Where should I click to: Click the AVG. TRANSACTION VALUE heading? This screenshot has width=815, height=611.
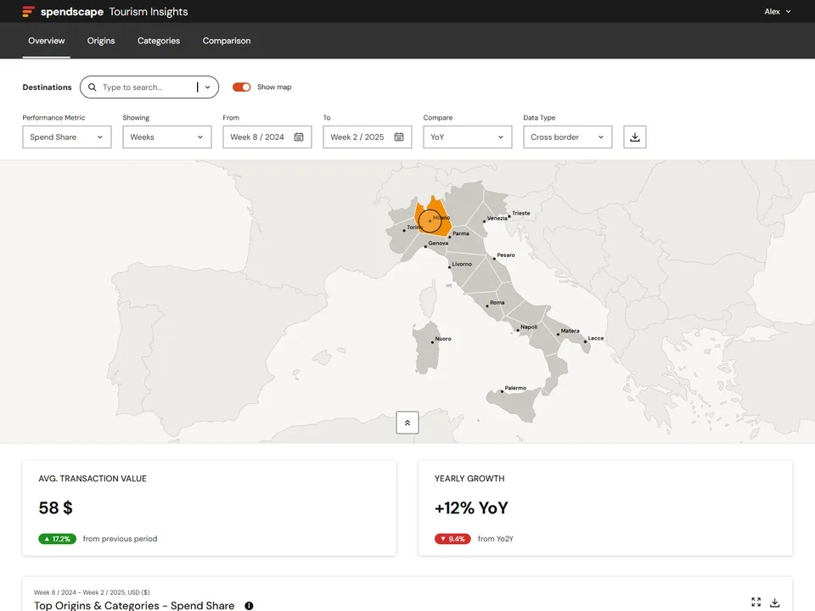click(93, 479)
